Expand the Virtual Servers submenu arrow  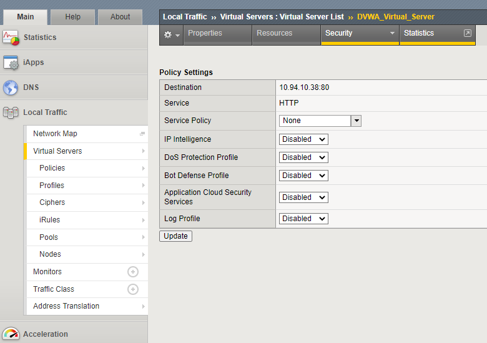143,151
